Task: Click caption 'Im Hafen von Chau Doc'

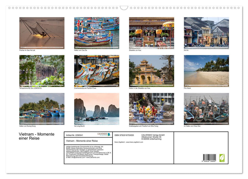Action: (192, 126)
